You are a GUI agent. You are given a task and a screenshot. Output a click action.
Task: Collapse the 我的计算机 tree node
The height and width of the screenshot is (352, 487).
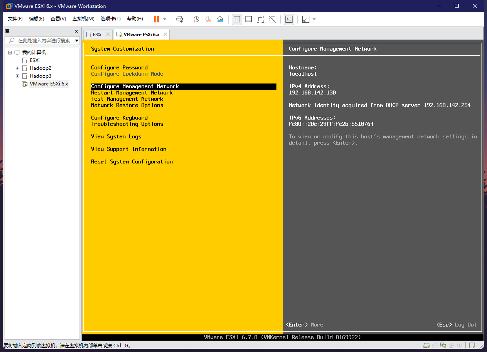tap(10, 53)
